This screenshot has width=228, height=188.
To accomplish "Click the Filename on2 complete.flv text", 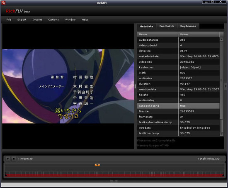I will 156,141.
